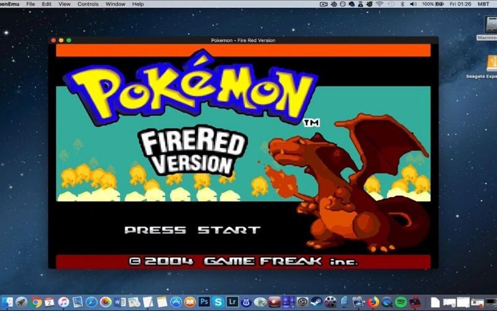The image size is (497, 311).
Task: Open the Help menu
Action: [x=138, y=4]
